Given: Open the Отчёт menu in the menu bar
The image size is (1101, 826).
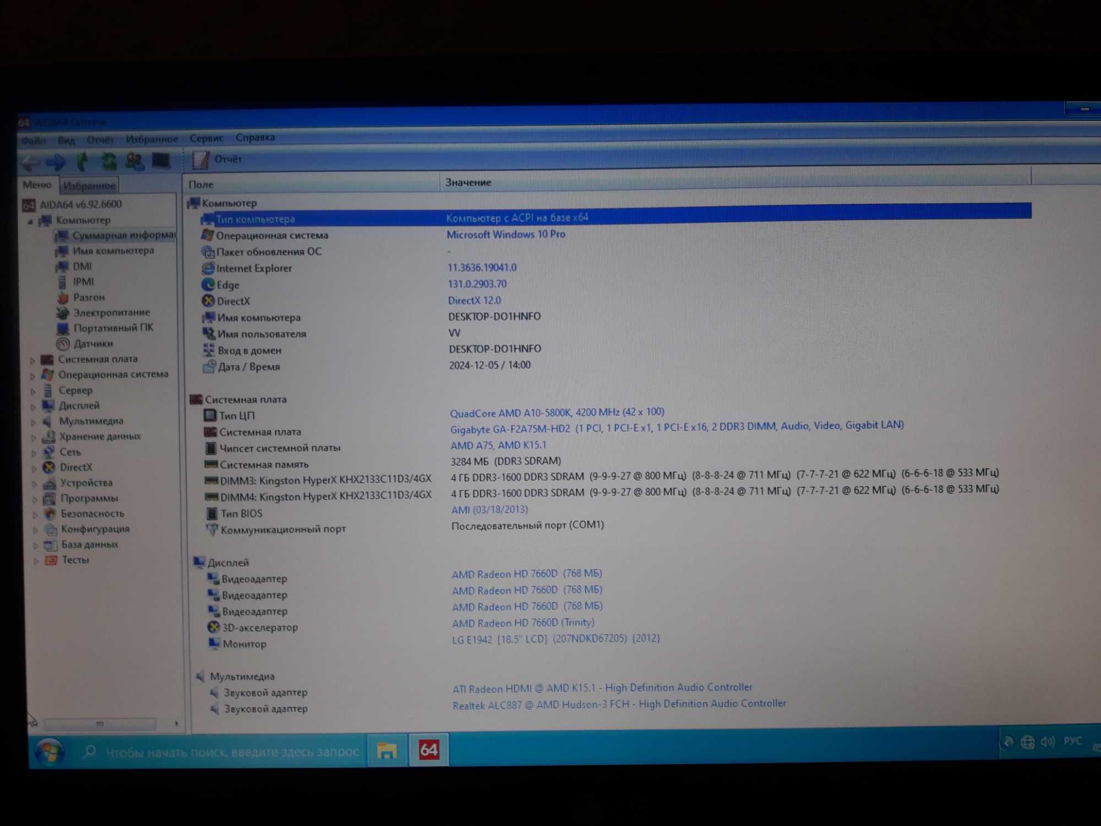Looking at the screenshot, I should [x=100, y=140].
